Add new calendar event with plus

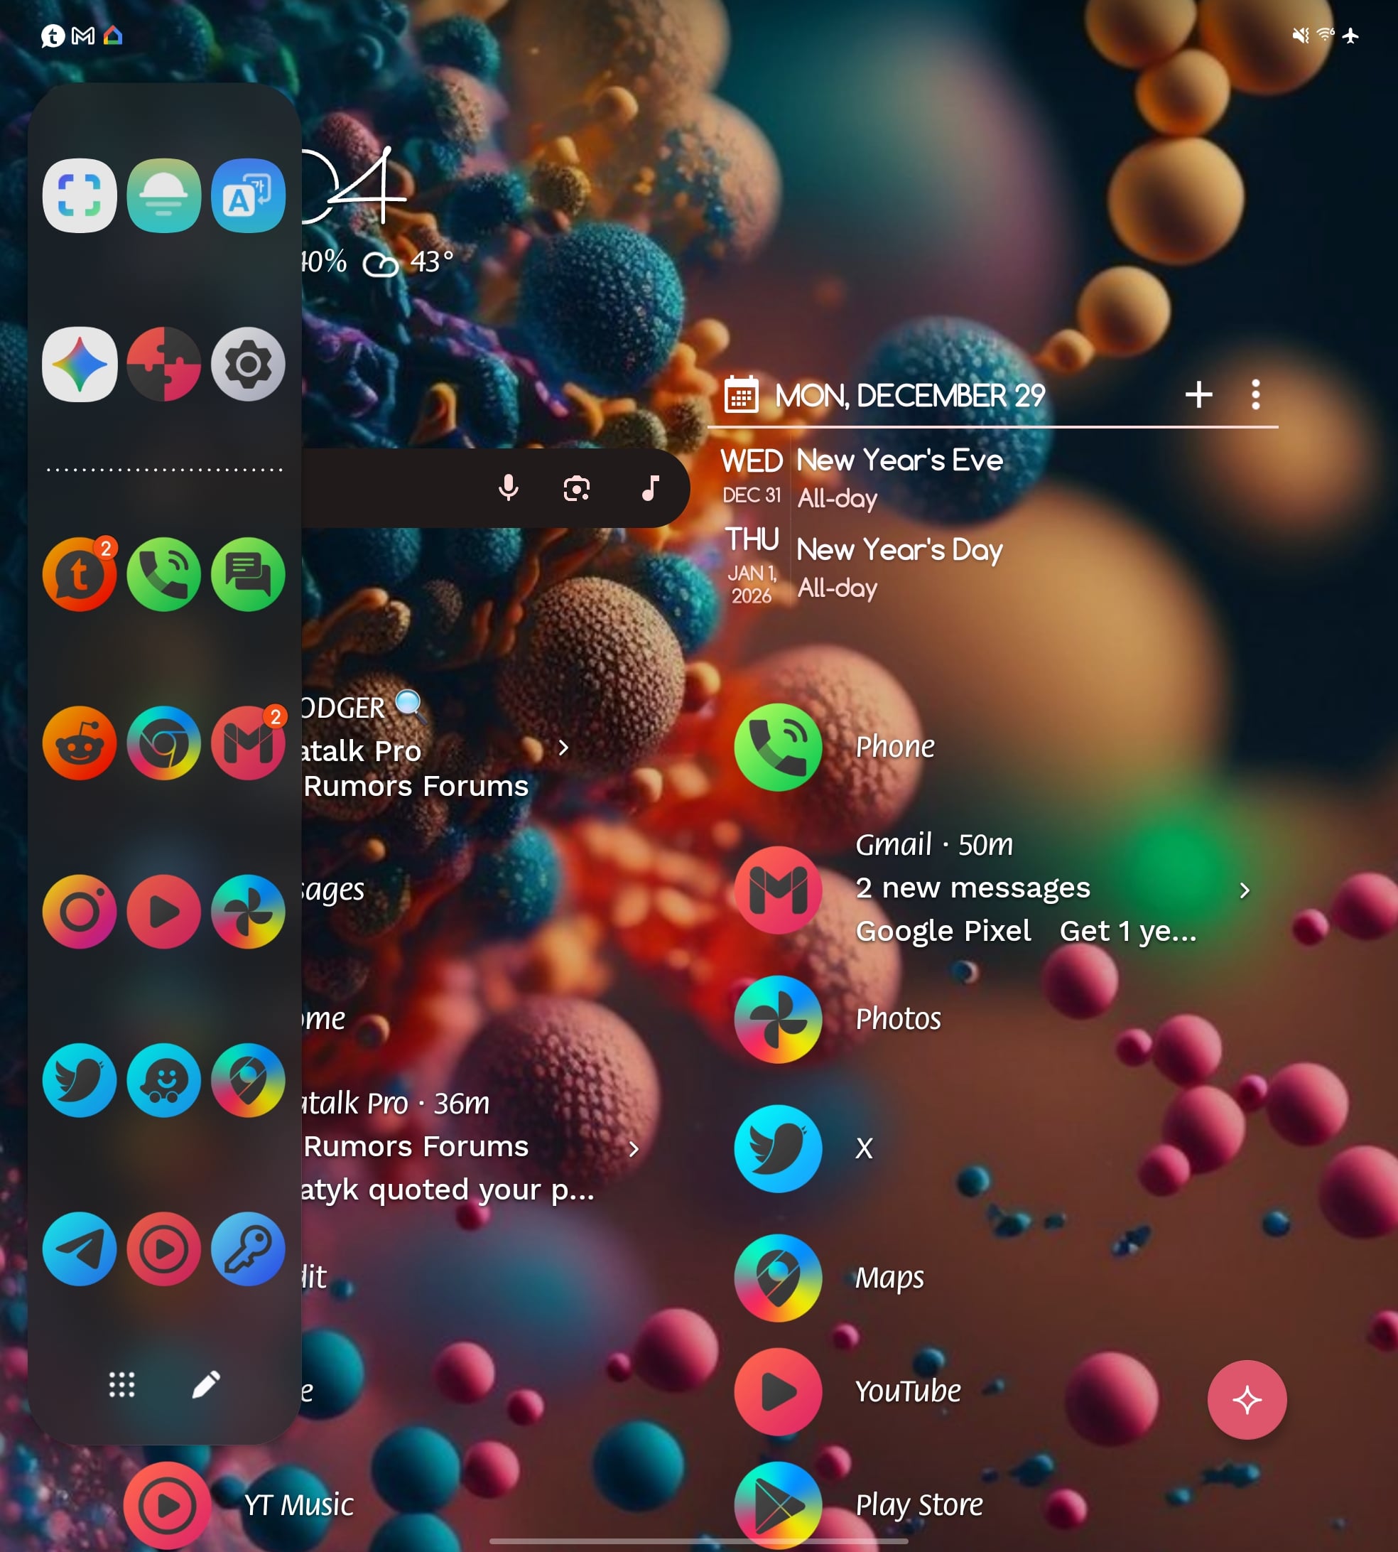click(x=1198, y=395)
